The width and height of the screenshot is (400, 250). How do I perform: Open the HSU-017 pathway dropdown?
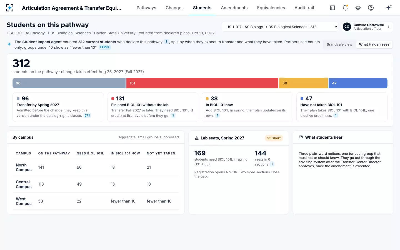tap(280, 27)
